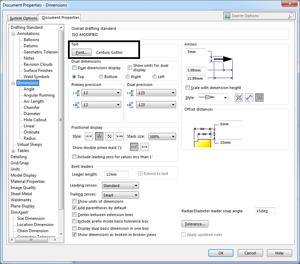
Task: Set arrows to inside placement
Action: (249, 98)
